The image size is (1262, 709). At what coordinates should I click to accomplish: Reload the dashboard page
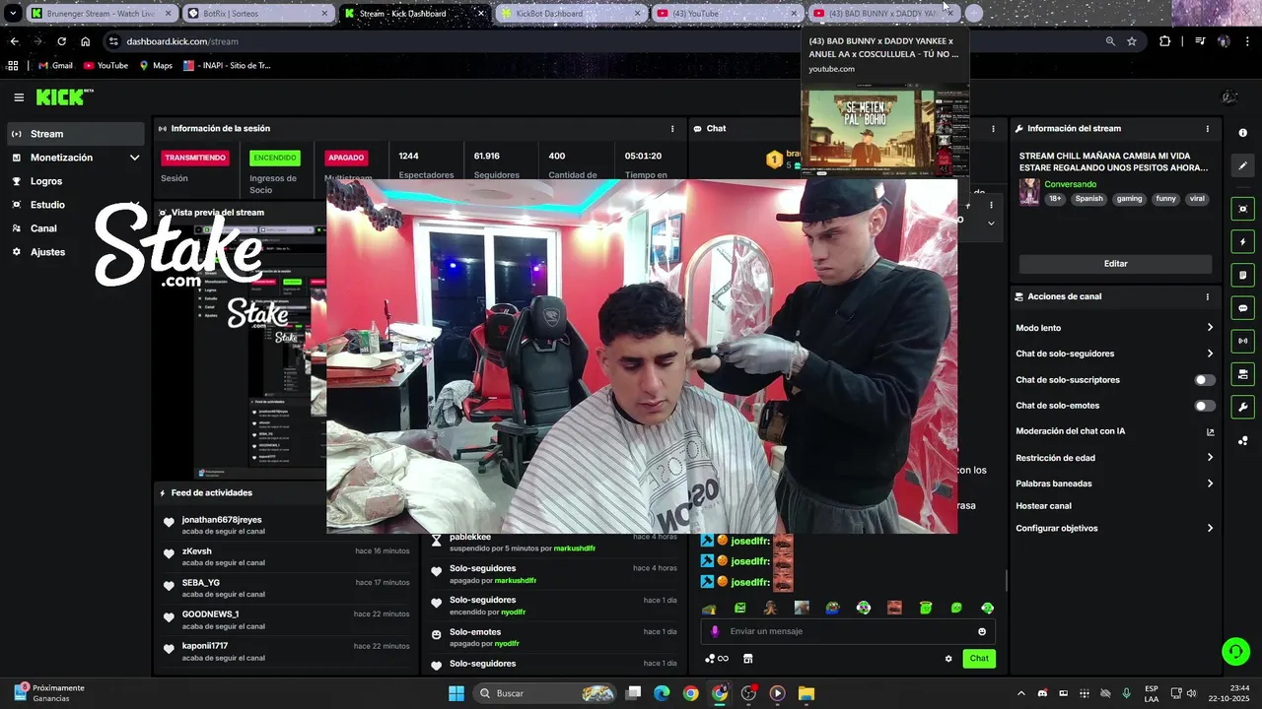61,41
